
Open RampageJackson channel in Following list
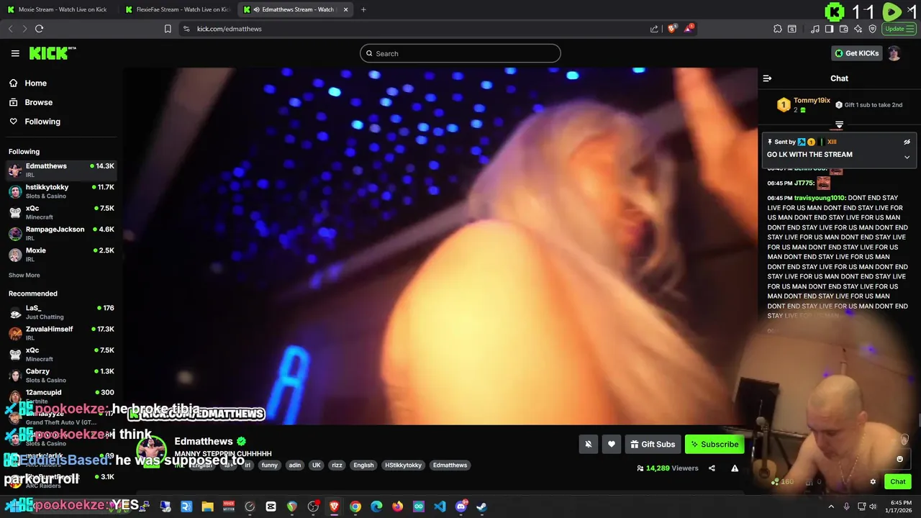pyautogui.click(x=61, y=233)
